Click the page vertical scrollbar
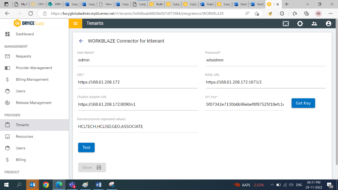This screenshot has width=338, height=190. point(336,93)
